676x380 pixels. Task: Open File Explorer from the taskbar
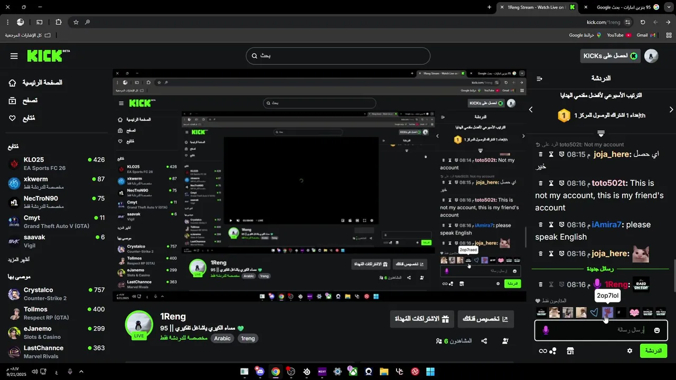pos(384,372)
